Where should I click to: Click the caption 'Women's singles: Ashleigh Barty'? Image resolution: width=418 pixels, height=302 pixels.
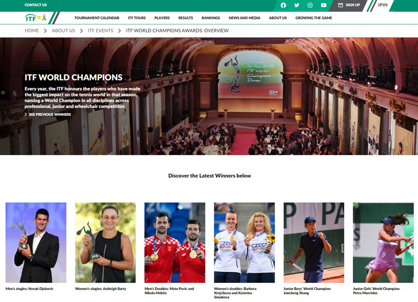point(100,288)
